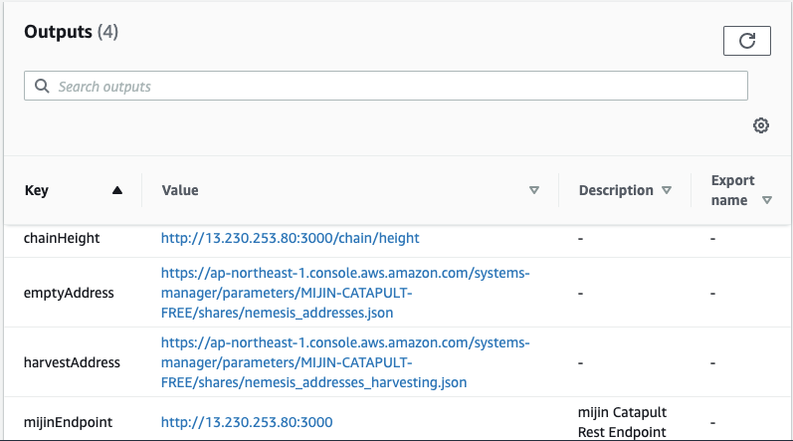The image size is (793, 441).
Task: Open the harvestAddress nemesis_addresses_harvesting.json link
Action: [x=345, y=362]
